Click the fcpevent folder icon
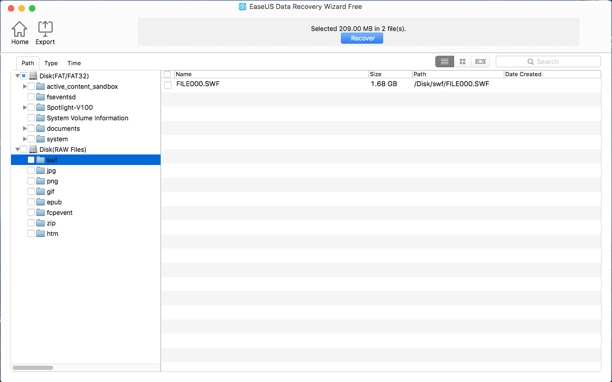This screenshot has height=382, width=612. 41,212
